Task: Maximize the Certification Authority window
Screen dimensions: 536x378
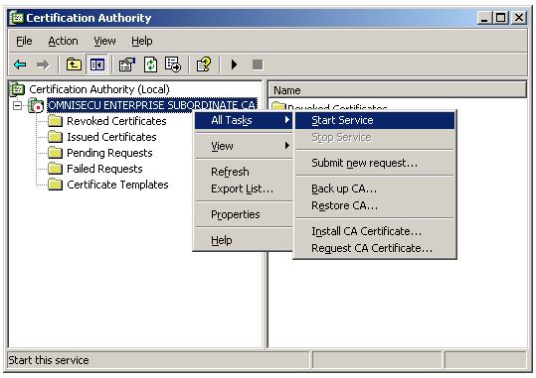Action: pyautogui.click(x=500, y=18)
